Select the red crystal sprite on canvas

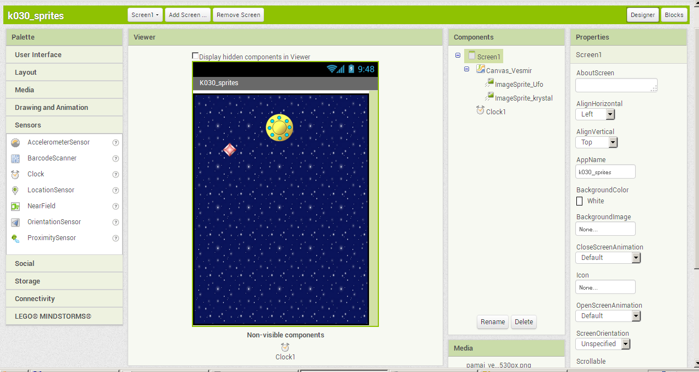[230, 149]
